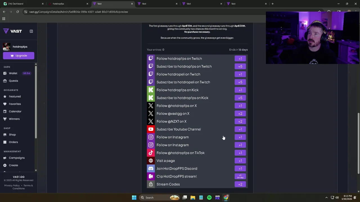Open the giveaway Calendar in the sidebar
The width and height of the screenshot is (360, 202).
[15, 111]
